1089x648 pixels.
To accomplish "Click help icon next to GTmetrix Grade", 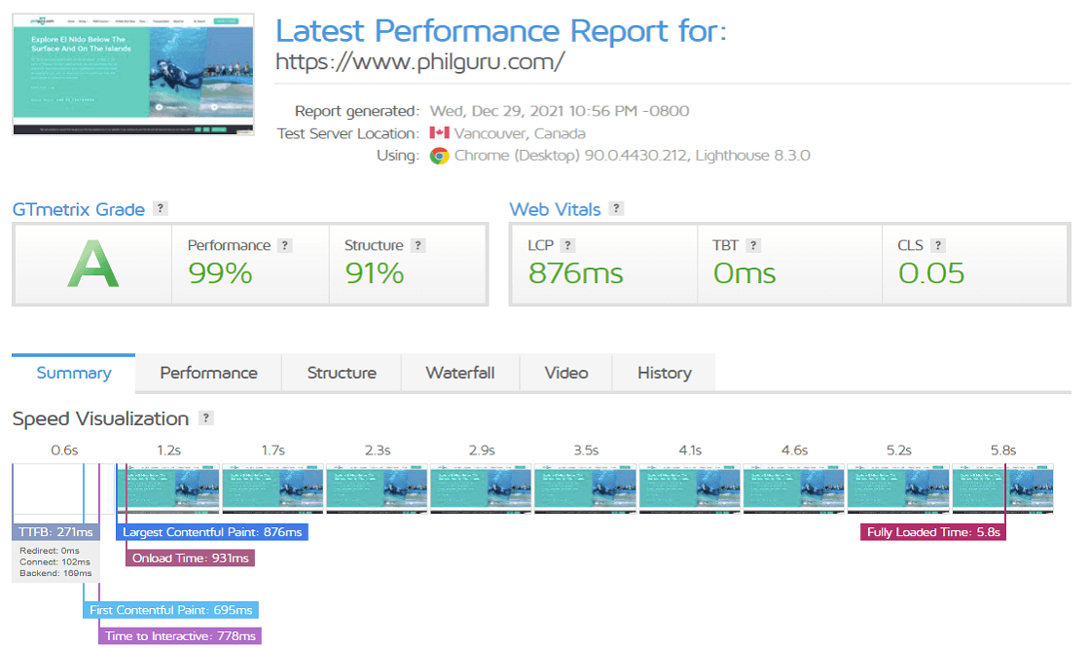I will [x=161, y=209].
